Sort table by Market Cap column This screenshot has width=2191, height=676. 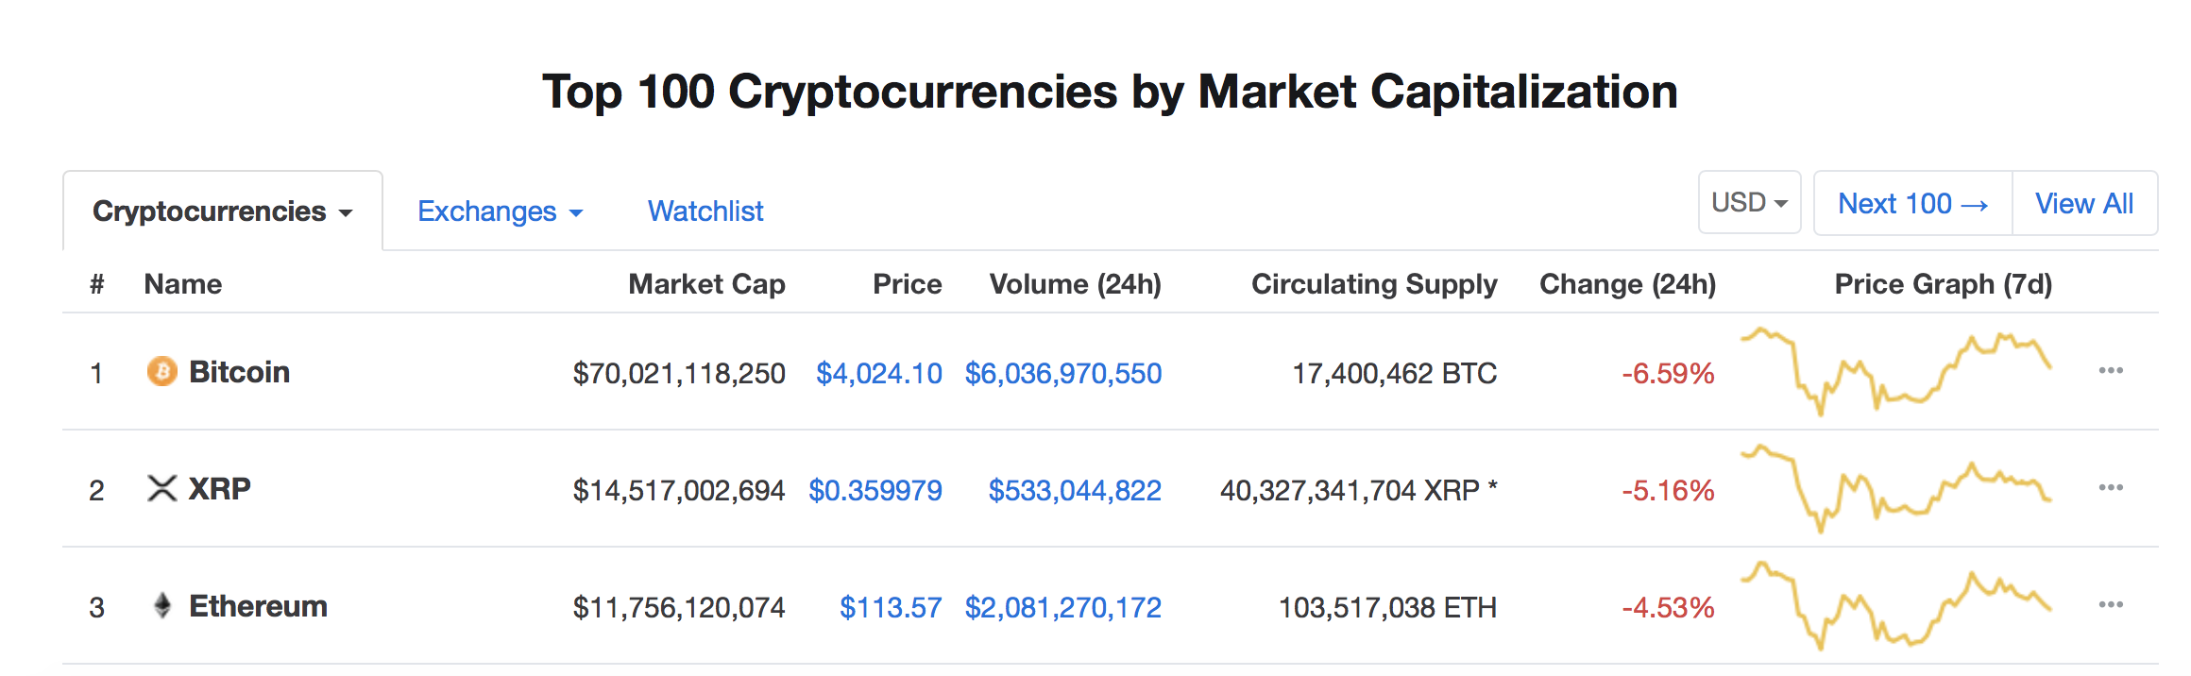[x=706, y=284]
